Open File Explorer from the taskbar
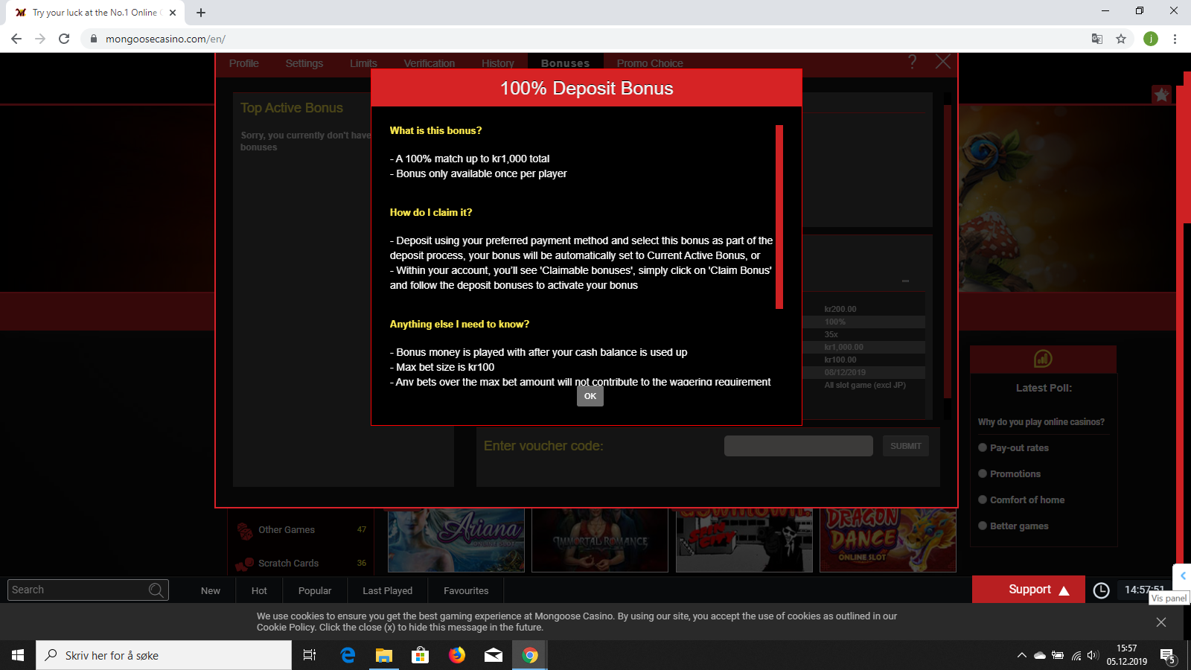The width and height of the screenshot is (1191, 670). 384,655
